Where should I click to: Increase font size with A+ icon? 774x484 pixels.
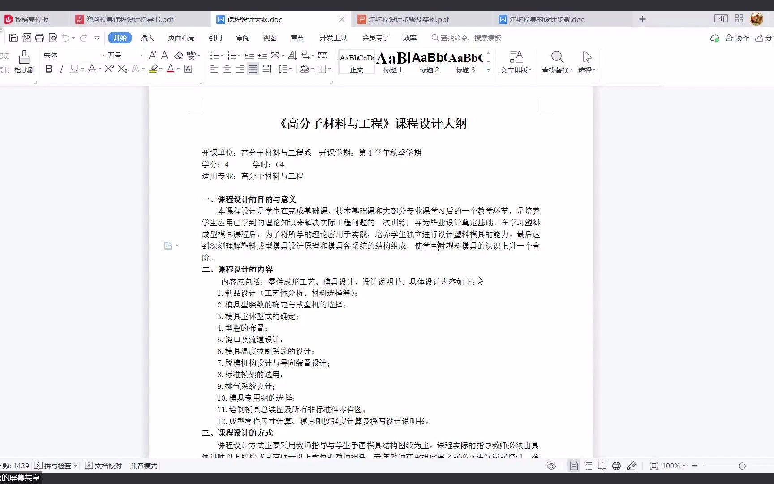click(x=153, y=55)
